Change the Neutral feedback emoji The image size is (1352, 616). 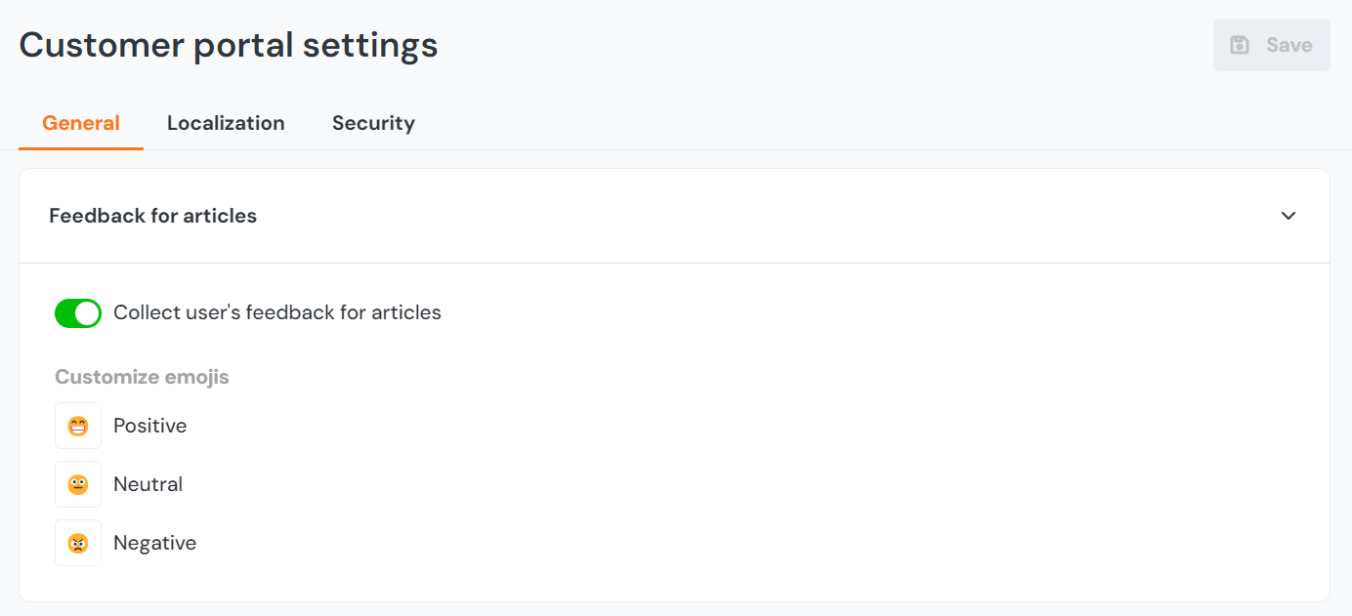click(78, 484)
